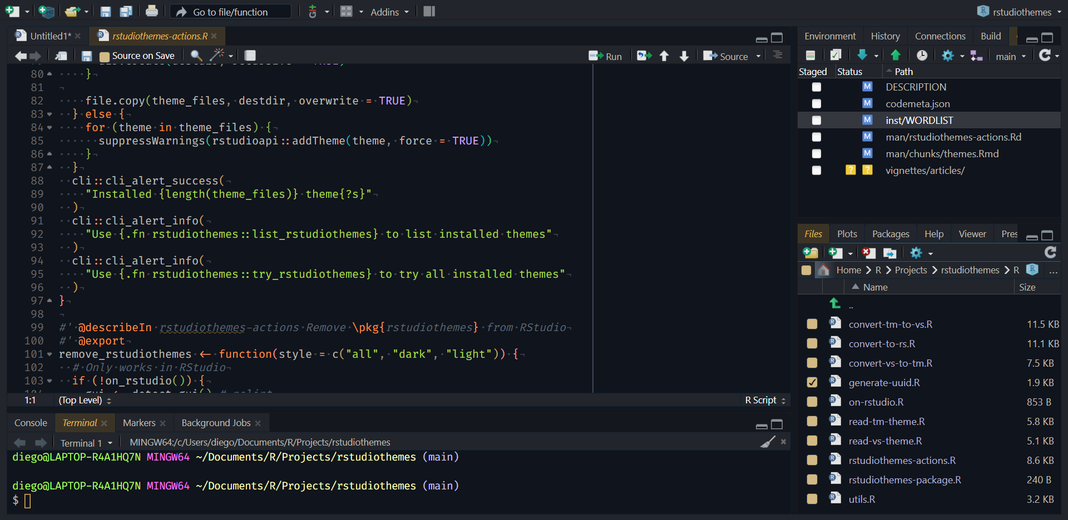Expand the Addins dropdown menu
Viewport: 1068px width, 520px height.
(x=389, y=12)
